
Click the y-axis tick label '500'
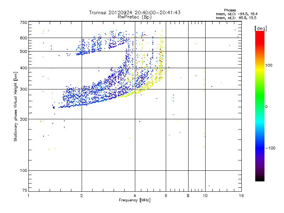(x=23, y=51)
